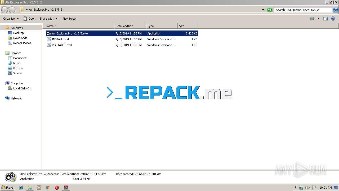This screenshot has height=191, width=339.
Task: Click the taskbar clock showing 10:01 AM
Action: click(x=325, y=188)
